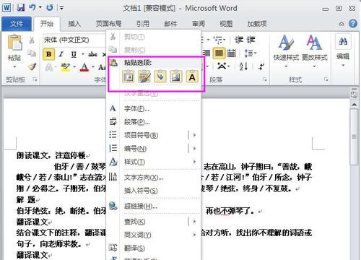Screen dimensions: 361x260
Task: Click the blue Help question mark icon
Action: pos(353,24)
